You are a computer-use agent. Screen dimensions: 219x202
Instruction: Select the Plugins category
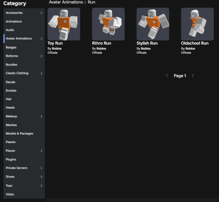coord(24,160)
